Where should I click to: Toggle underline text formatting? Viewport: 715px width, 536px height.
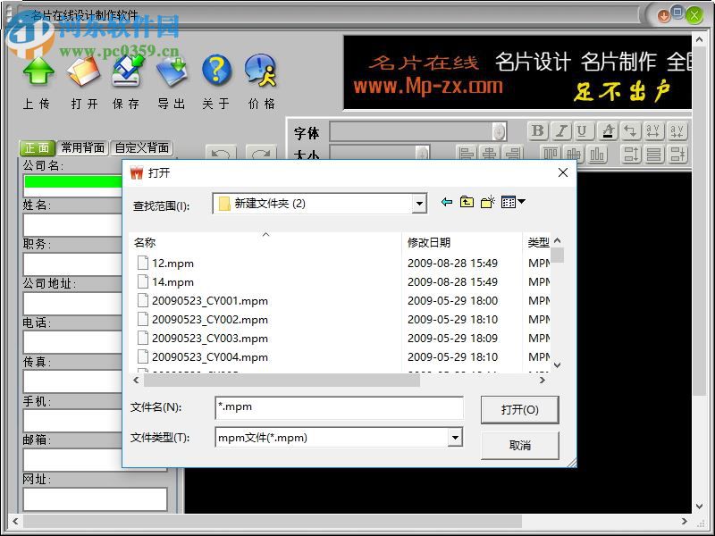point(582,130)
